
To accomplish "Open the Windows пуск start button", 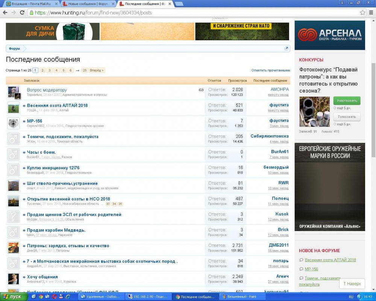I will click(x=13, y=297).
